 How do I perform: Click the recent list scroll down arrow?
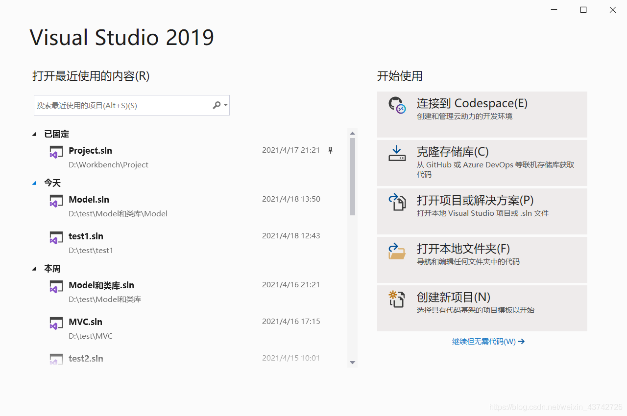[x=352, y=363]
